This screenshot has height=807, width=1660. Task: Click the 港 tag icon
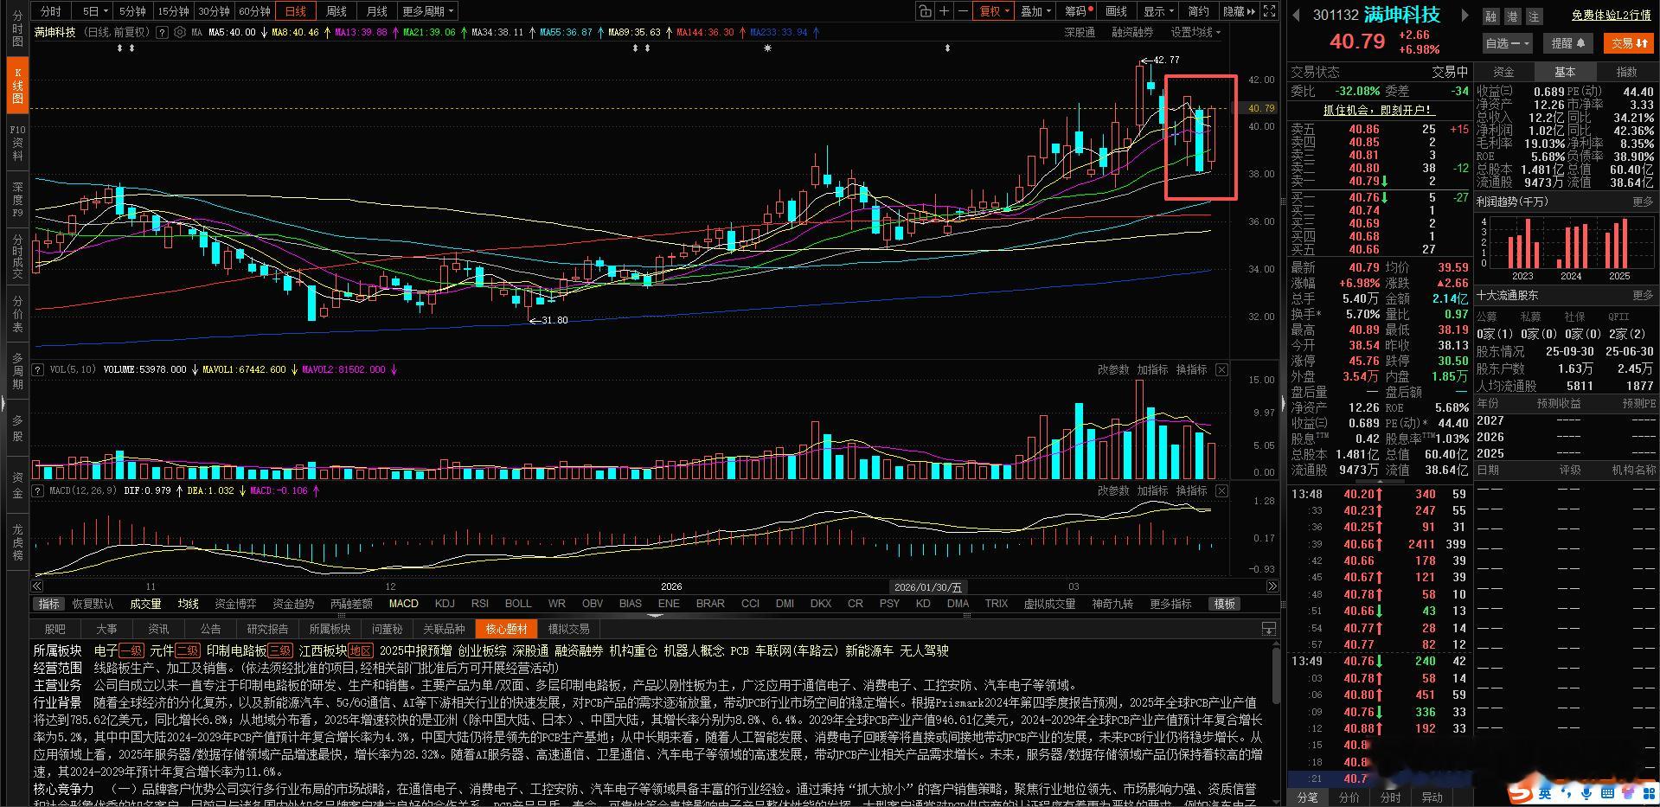[x=1512, y=16]
